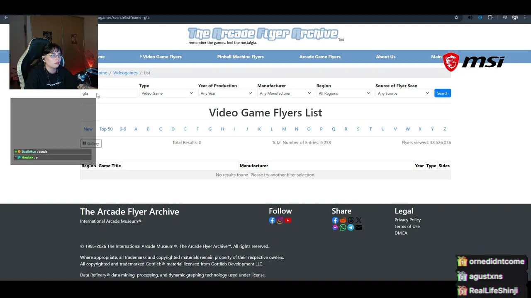Screen dimensions: 531x298
Task: Open the Facebook icon under Follow
Action: (x=272, y=220)
